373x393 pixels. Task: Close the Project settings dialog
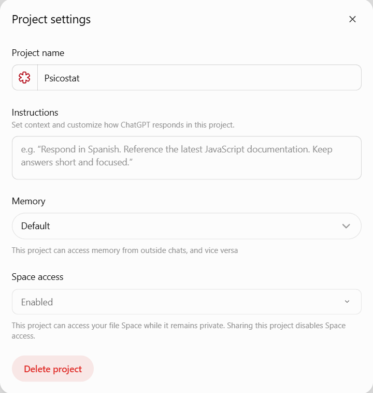pos(352,19)
